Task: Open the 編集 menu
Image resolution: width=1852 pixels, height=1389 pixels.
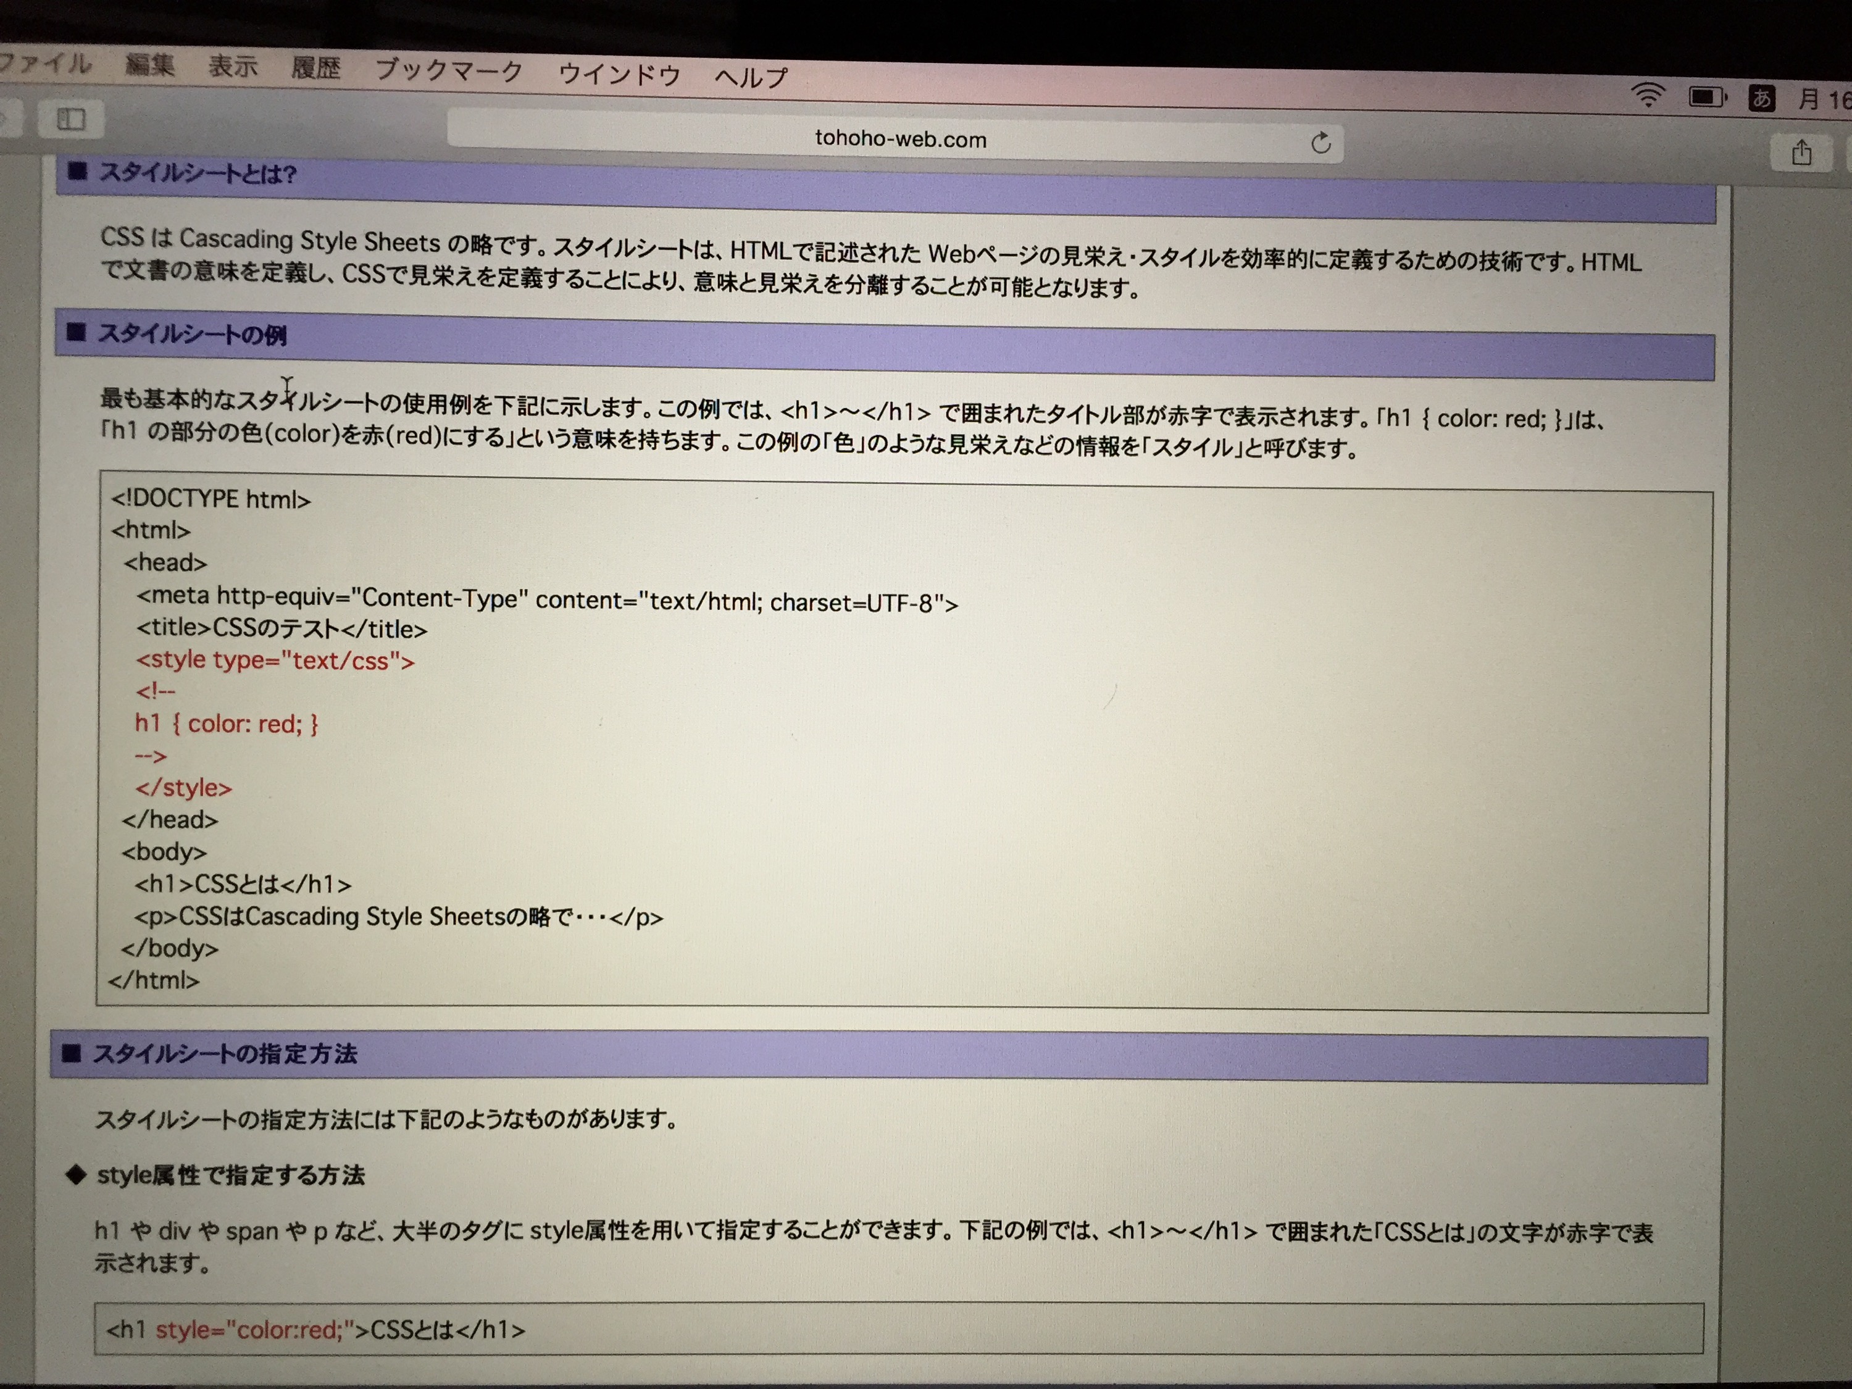Action: click(150, 64)
